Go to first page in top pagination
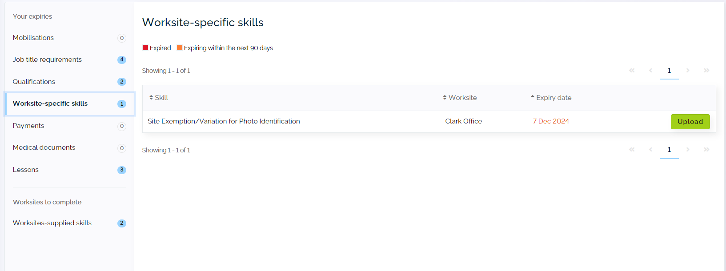Screen dimensions: 726x271 632,71
